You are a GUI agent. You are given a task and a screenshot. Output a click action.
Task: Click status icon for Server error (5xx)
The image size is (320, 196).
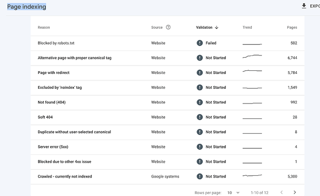tap(199, 147)
